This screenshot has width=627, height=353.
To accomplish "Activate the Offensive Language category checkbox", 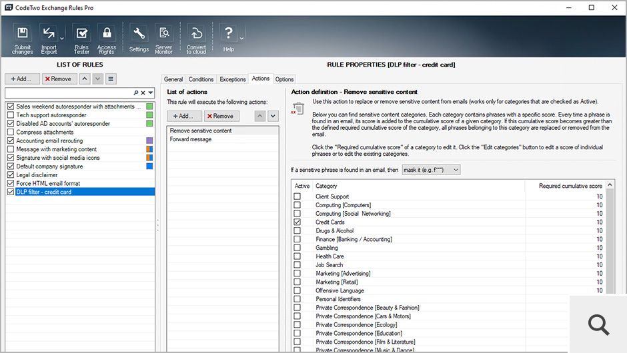I will tap(297, 290).
